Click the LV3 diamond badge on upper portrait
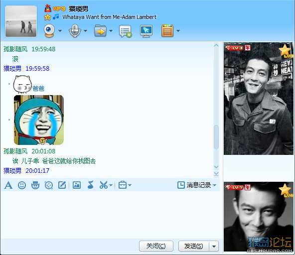The width and height of the screenshot is (295, 255). point(234,48)
